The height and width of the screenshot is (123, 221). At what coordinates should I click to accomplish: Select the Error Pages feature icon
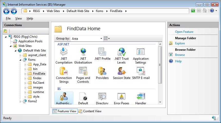tap(121, 98)
